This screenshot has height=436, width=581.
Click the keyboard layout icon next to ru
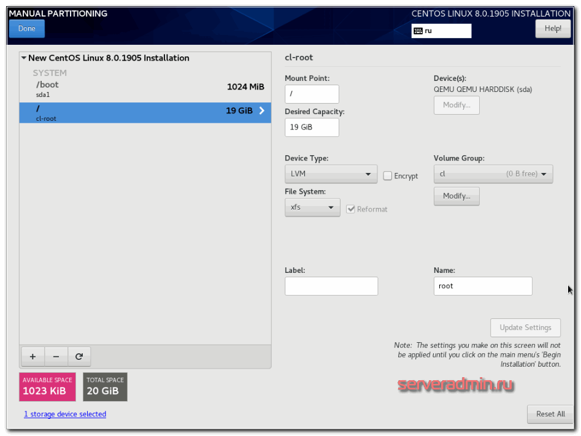pos(418,31)
